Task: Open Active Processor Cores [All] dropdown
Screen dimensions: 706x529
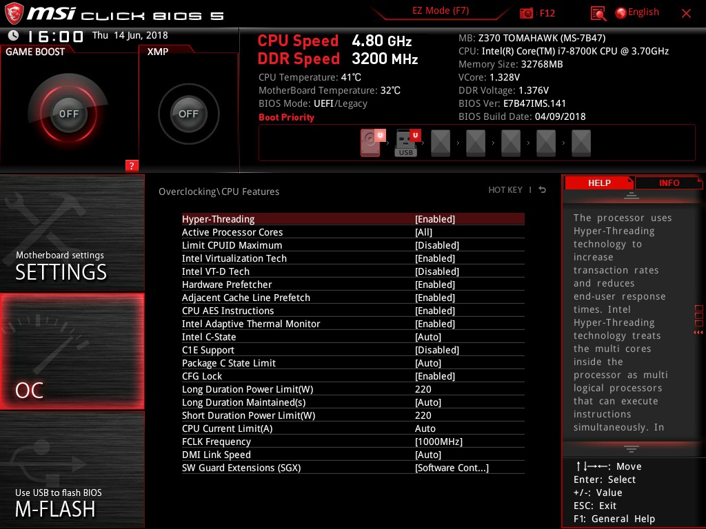Action: tap(353, 232)
